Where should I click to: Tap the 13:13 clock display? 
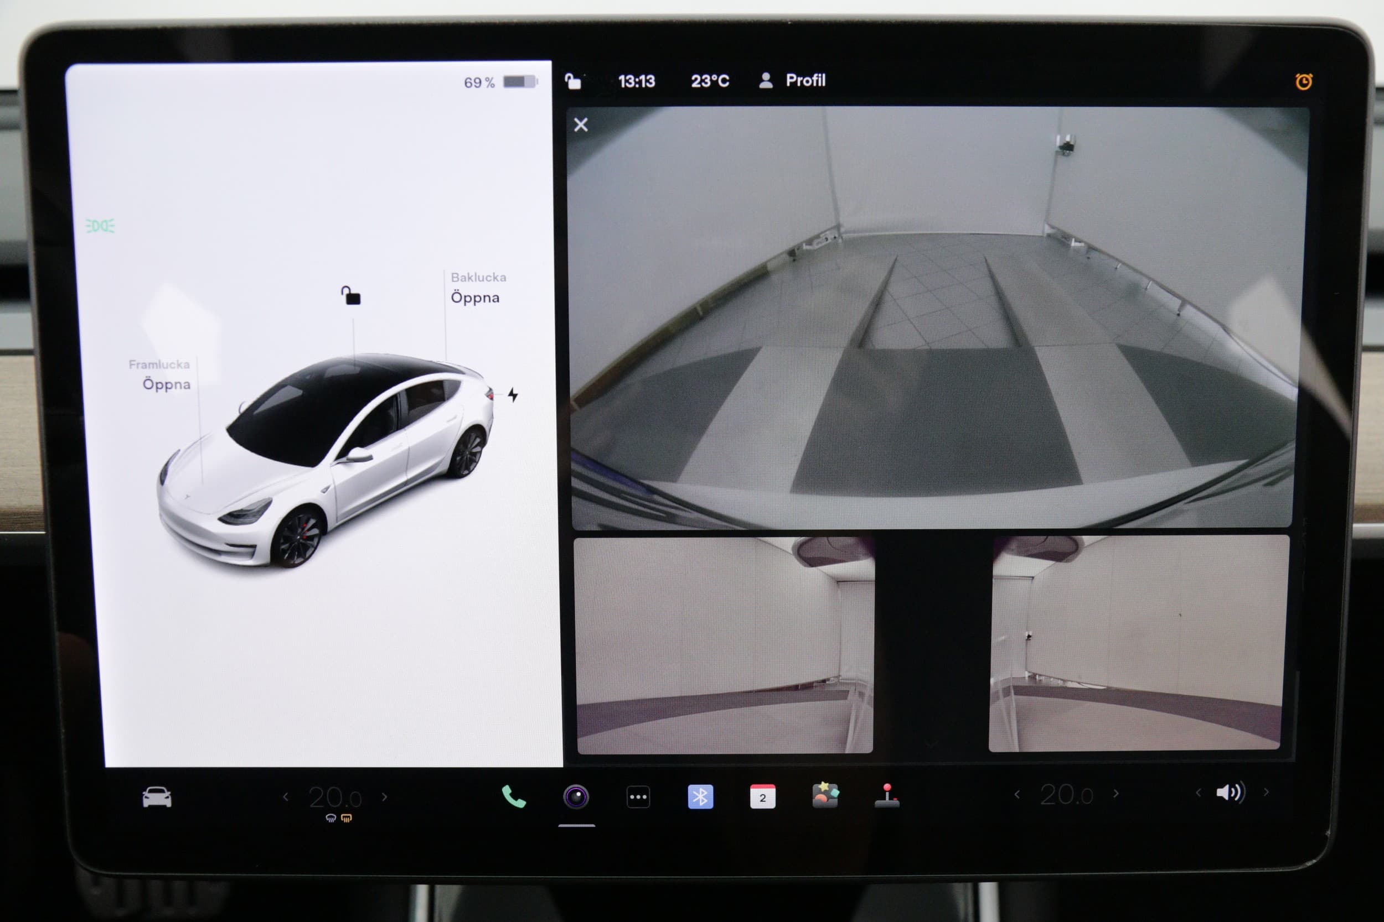pos(636,81)
